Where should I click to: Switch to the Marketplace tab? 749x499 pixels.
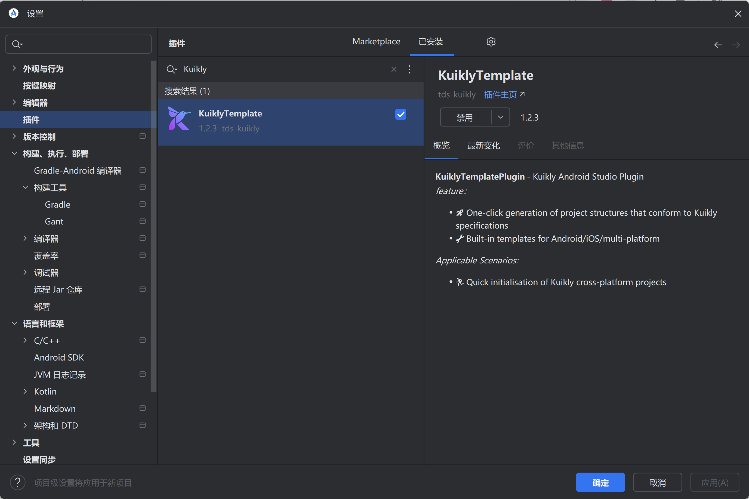tap(376, 42)
